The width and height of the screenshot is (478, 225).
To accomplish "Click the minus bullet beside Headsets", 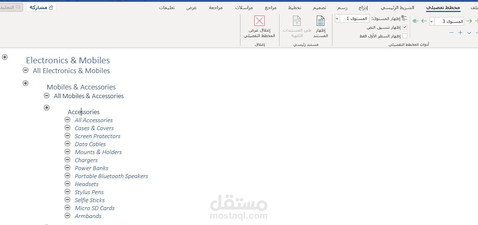I will pos(68,184).
